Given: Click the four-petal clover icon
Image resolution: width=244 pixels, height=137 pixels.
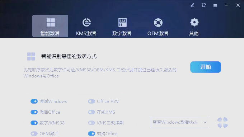Looking at the screenshot, I should [222, 123].
